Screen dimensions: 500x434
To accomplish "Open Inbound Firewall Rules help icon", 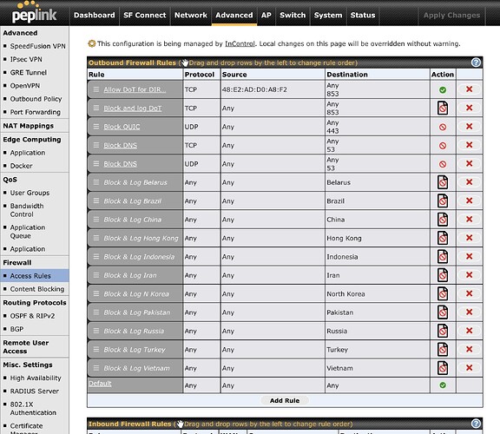I will (x=476, y=424).
